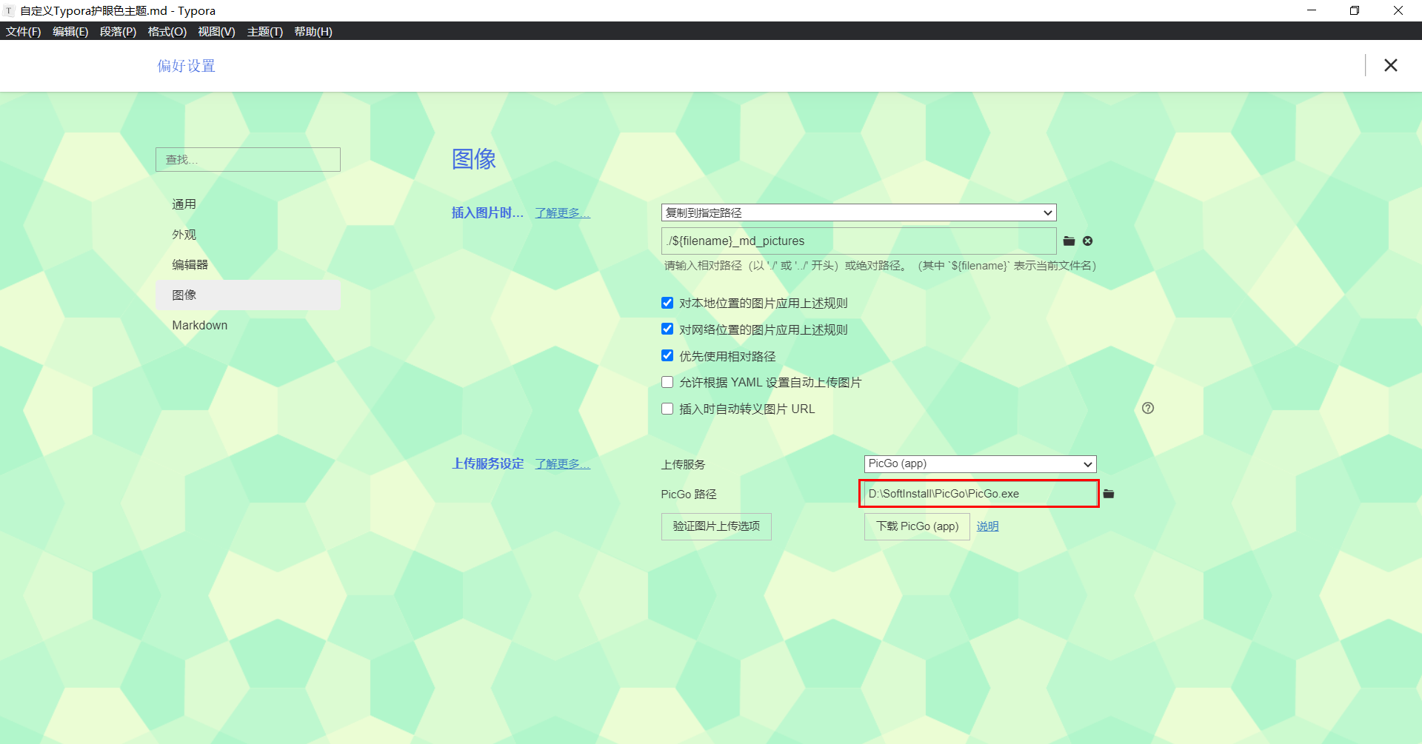Viewport: 1422px width, 744px height.
Task: Click the 上传服务 label
Action: coord(683,465)
